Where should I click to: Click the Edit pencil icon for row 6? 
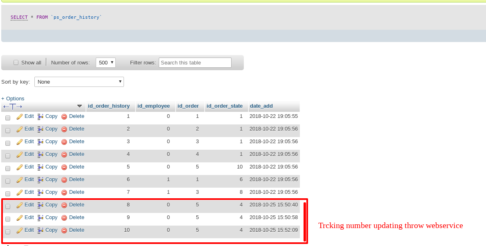20,180
